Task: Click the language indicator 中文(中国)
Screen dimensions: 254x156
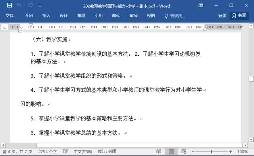Action: point(83,152)
